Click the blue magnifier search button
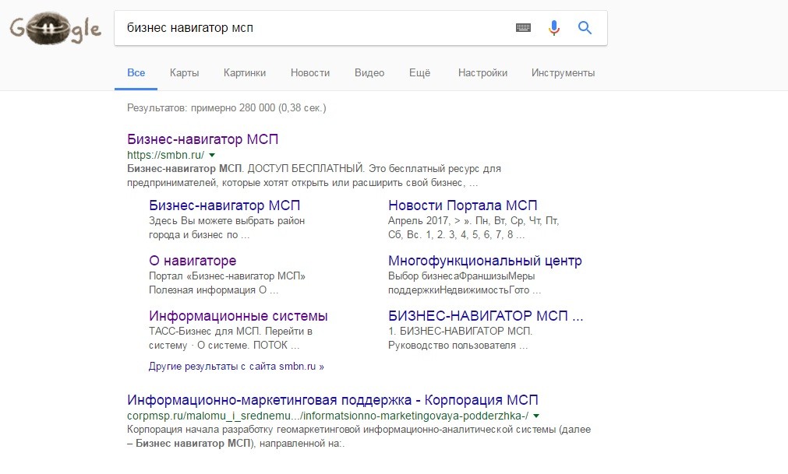This screenshot has height=474, width=788. (585, 27)
